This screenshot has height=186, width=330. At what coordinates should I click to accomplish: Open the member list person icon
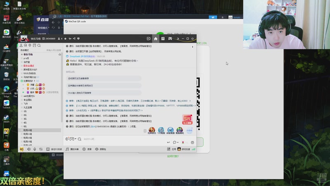21,45
